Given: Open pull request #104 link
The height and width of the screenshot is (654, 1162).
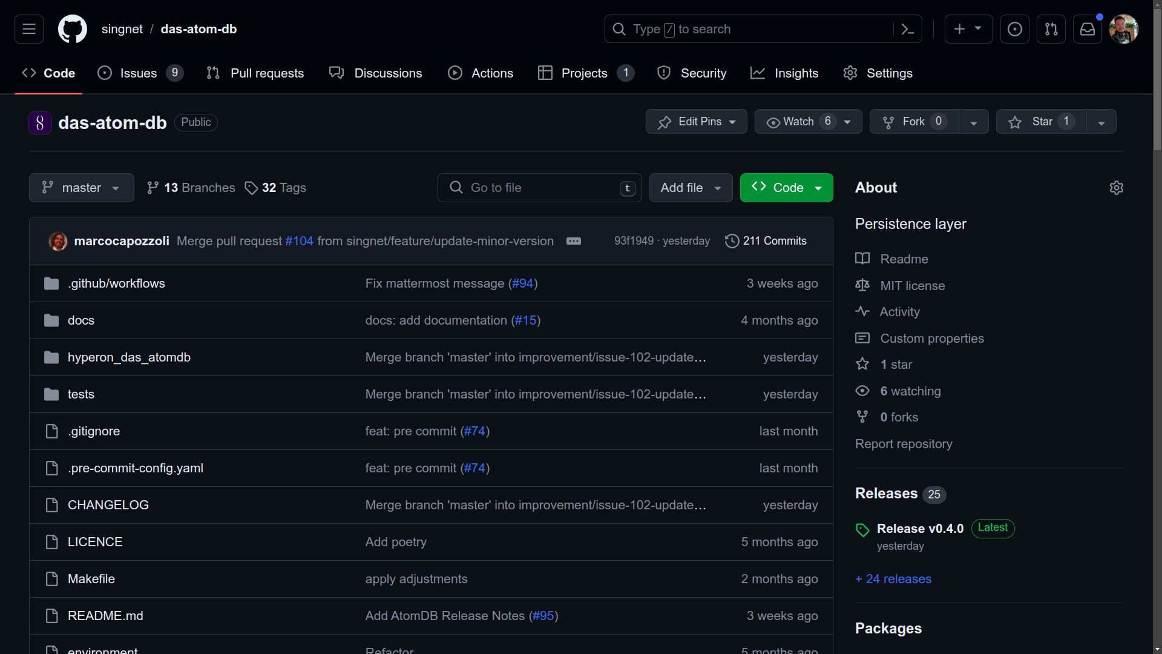Looking at the screenshot, I should pos(299,241).
